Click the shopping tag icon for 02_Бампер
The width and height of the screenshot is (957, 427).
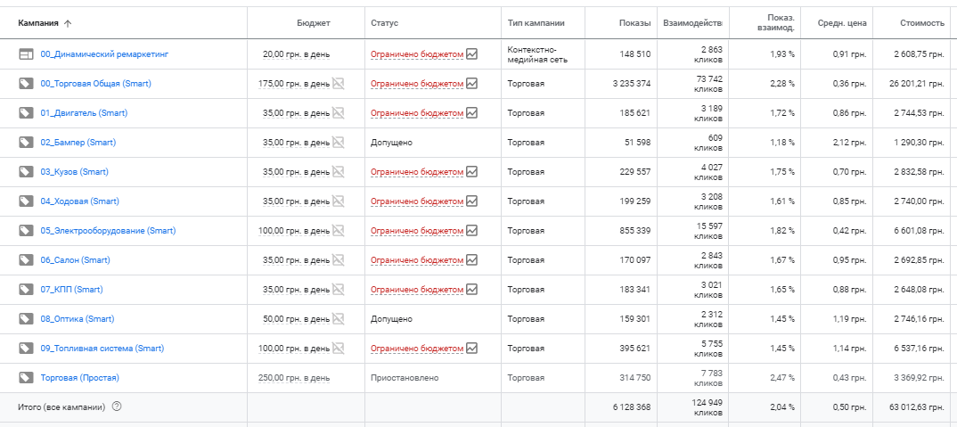tap(26, 143)
